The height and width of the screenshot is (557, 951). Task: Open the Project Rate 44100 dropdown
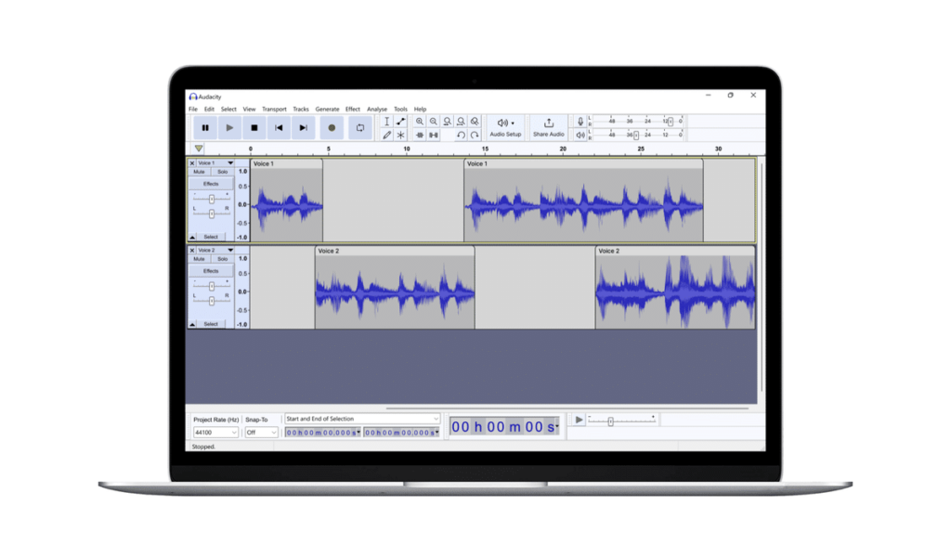pyautogui.click(x=215, y=433)
